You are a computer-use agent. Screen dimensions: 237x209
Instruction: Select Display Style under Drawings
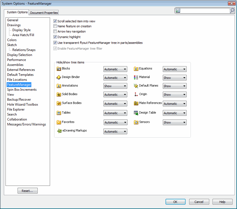pos(21,30)
